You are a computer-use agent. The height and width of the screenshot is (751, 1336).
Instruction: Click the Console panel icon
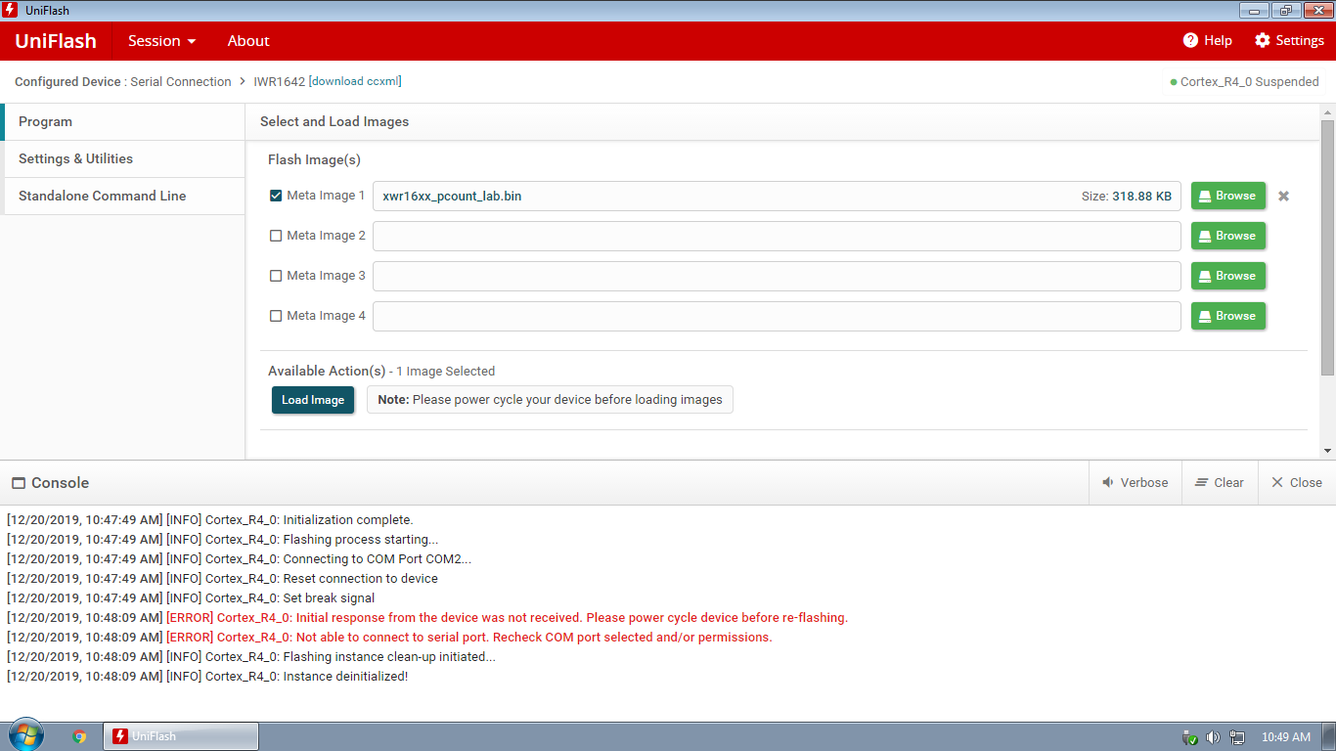coord(18,483)
